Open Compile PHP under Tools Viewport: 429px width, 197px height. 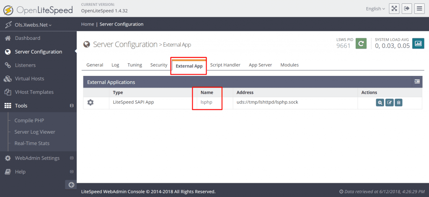tap(29, 120)
